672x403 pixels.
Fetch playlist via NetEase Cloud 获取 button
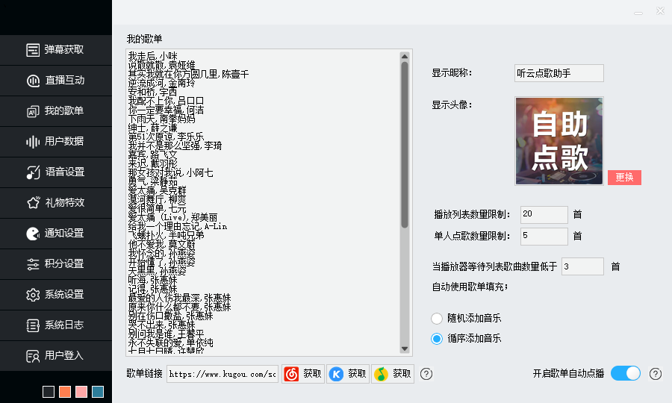click(303, 374)
